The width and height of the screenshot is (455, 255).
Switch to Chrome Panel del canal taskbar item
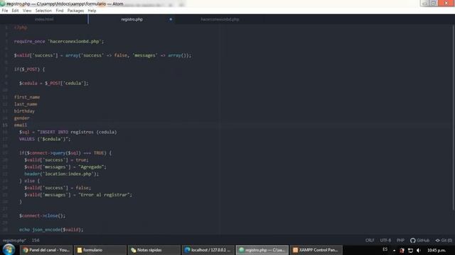pyautogui.click(x=46, y=250)
